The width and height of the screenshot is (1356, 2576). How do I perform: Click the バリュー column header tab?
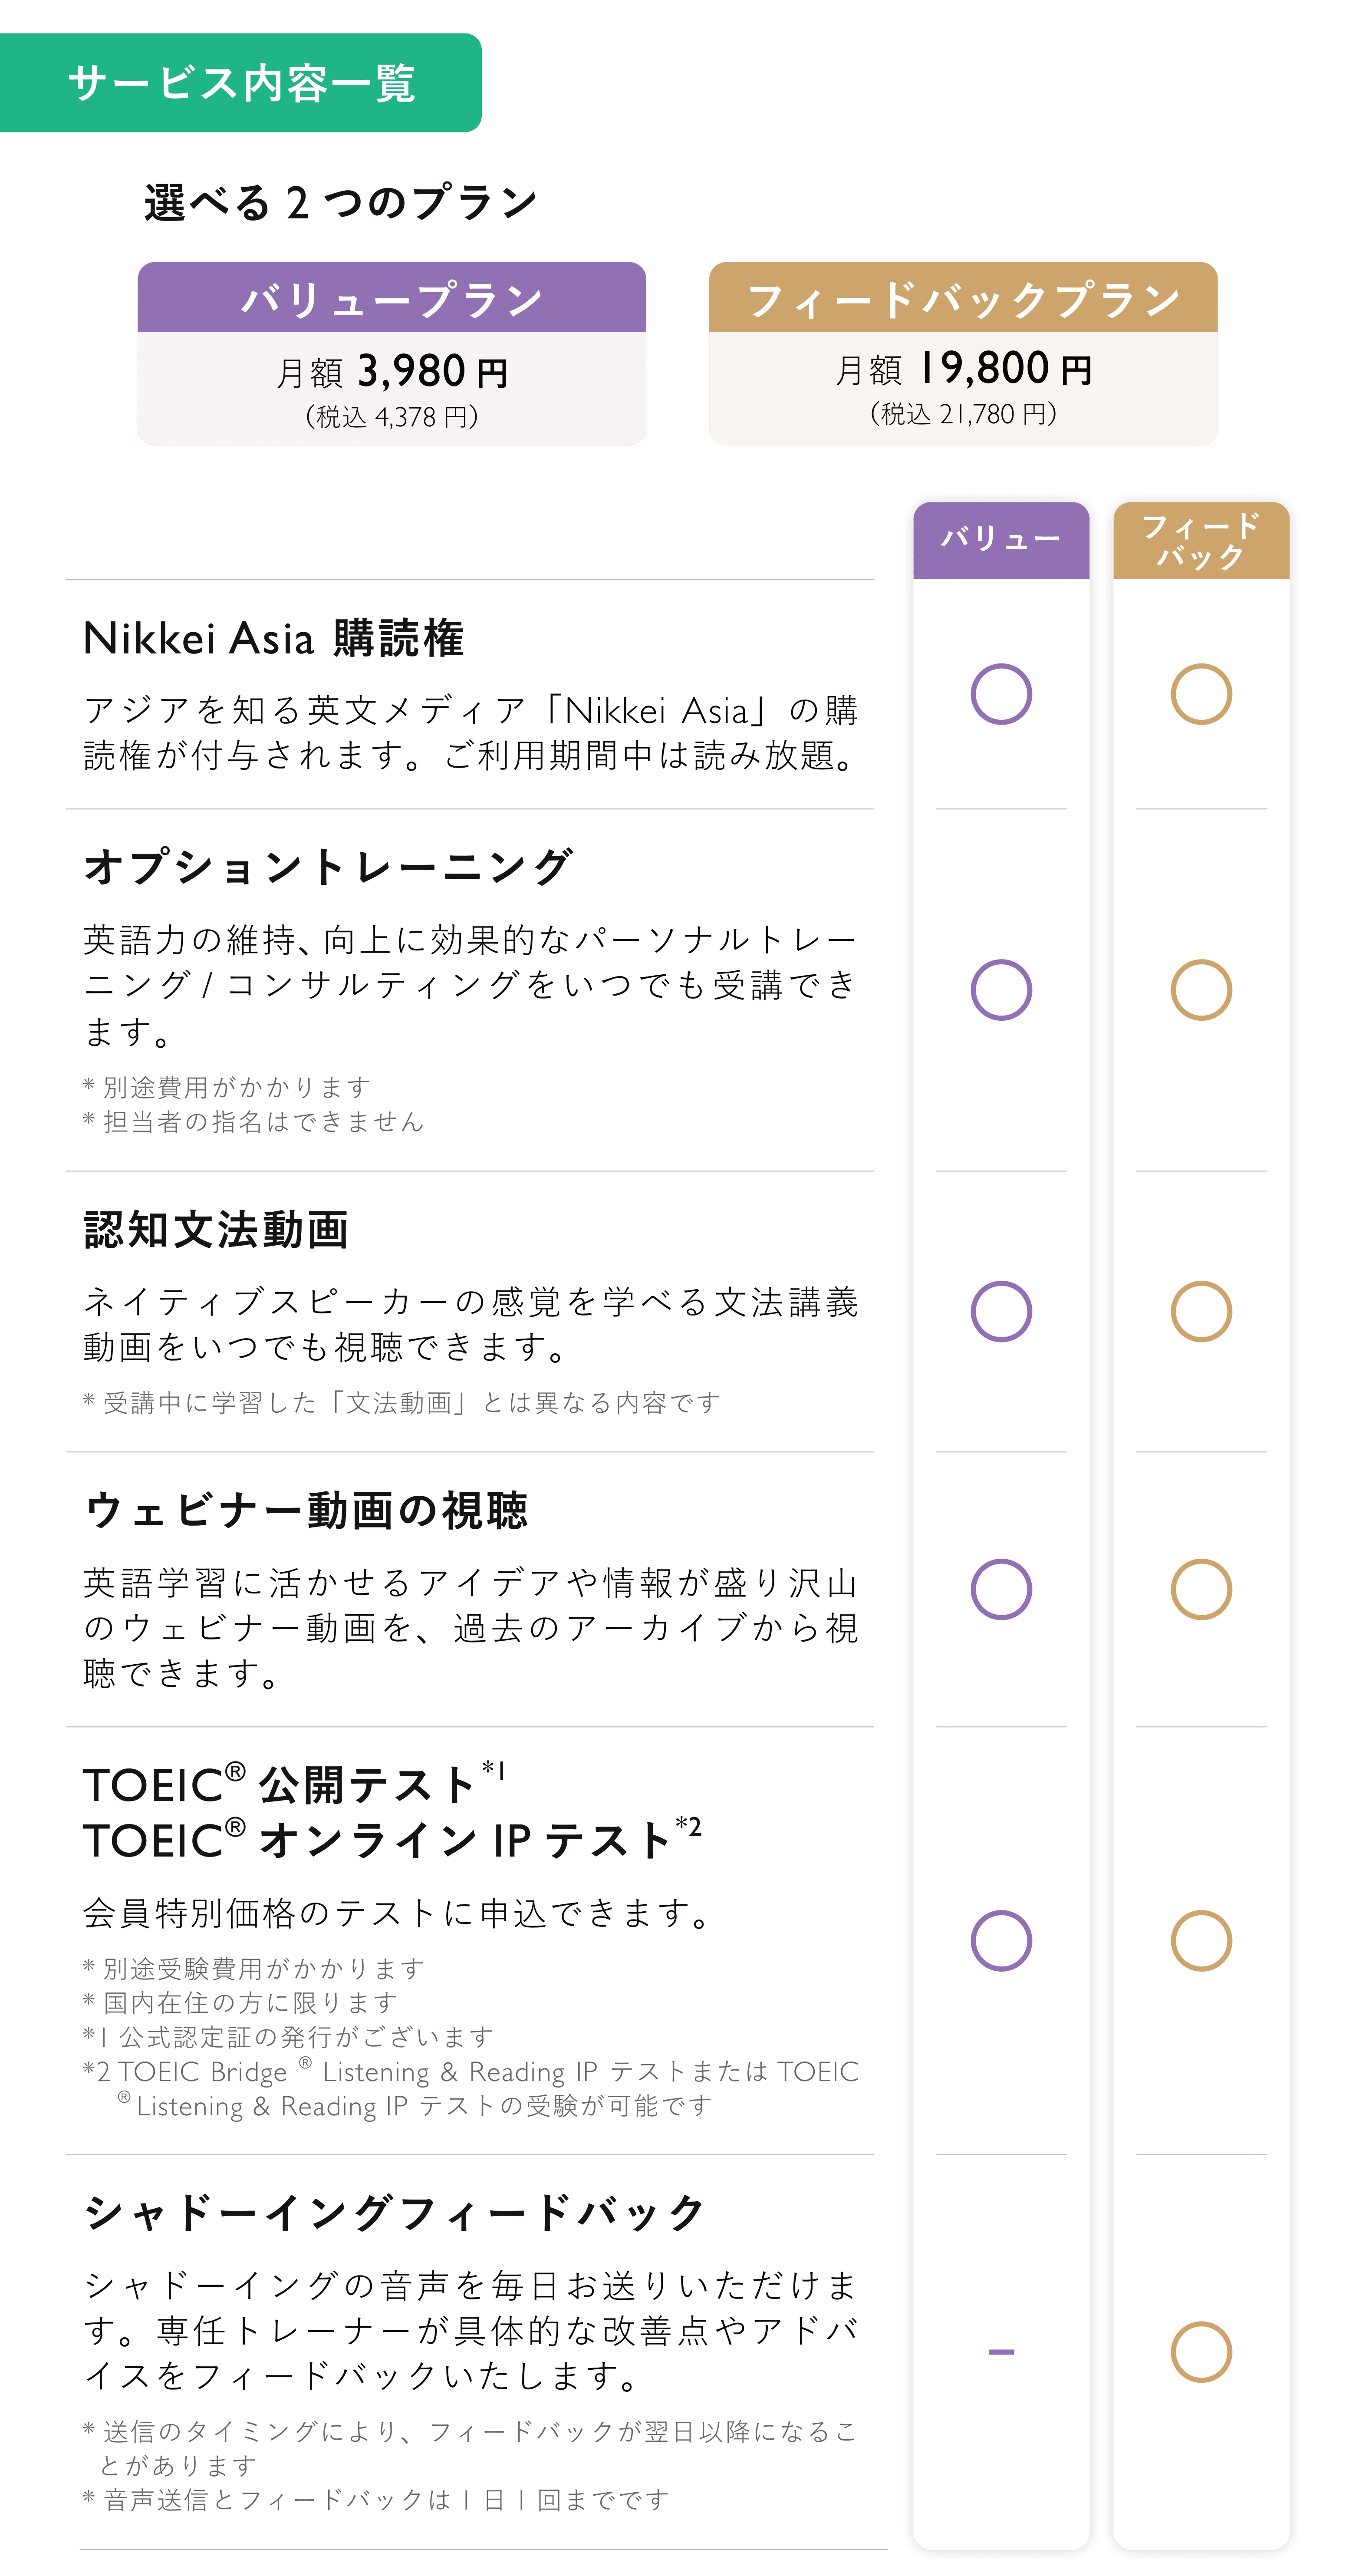click(1000, 540)
